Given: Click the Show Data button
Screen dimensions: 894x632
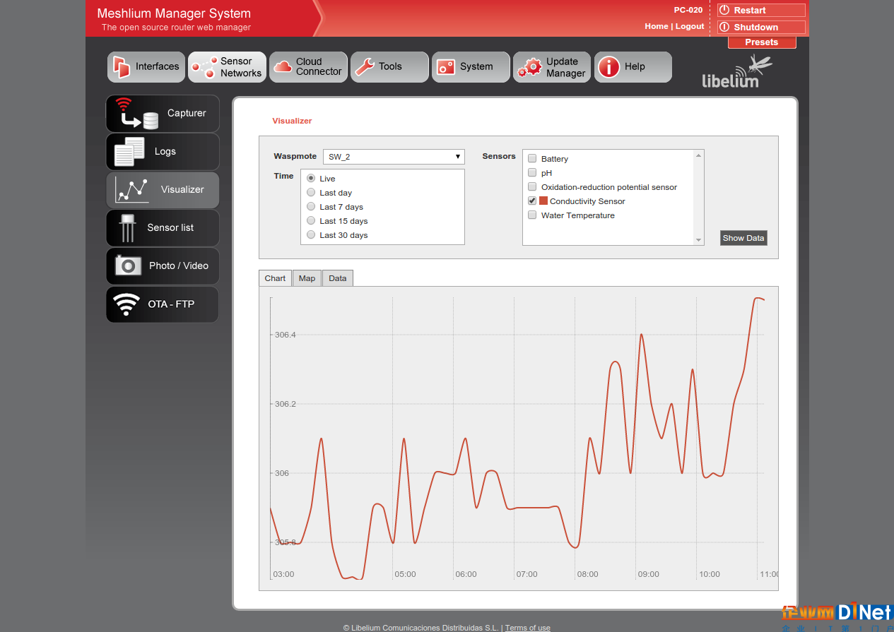Looking at the screenshot, I should coord(743,238).
